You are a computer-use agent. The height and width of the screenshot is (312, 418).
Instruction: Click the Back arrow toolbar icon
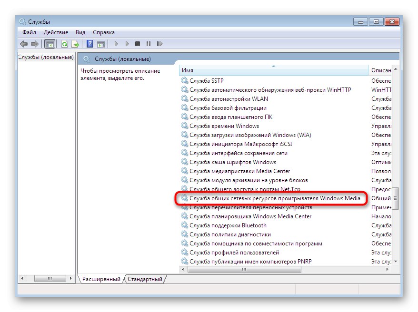(x=24, y=44)
